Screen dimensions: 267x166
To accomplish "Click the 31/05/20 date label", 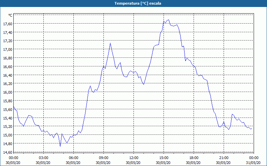I will (253, 163).
